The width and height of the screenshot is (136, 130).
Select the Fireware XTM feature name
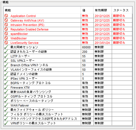(20, 88)
